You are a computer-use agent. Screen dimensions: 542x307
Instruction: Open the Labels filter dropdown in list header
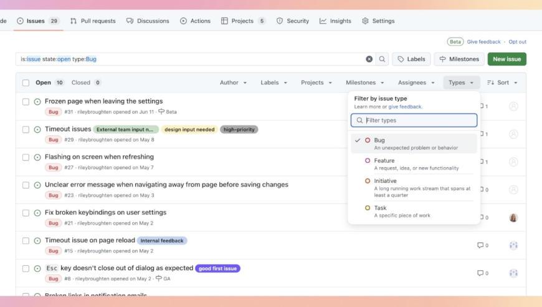coord(273,83)
